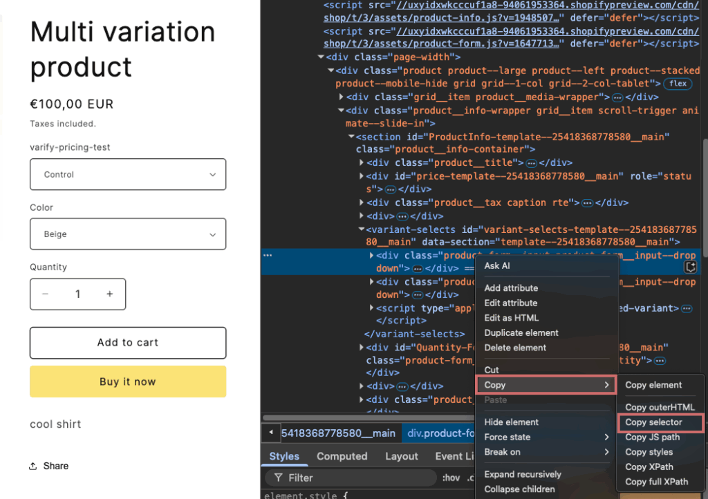Screen dimensions: 708x499
Task: Click the "Taxes included." text
Action: tap(63, 124)
